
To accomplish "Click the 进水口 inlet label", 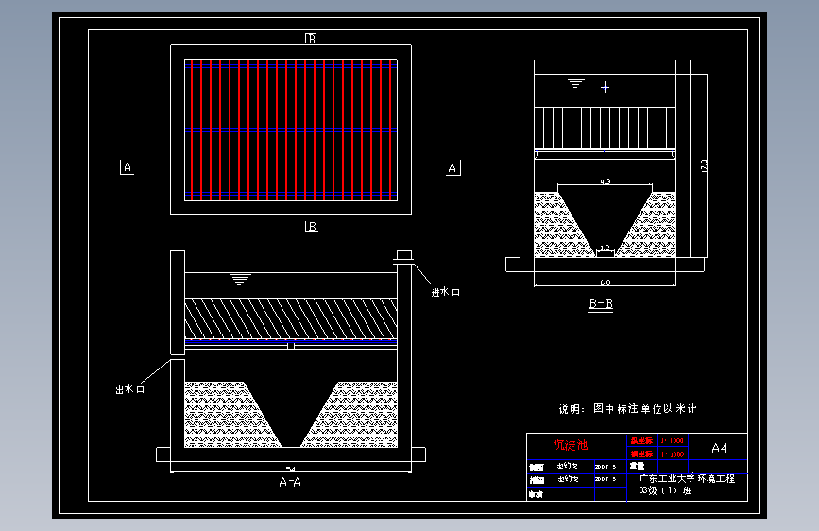I will point(446,292).
